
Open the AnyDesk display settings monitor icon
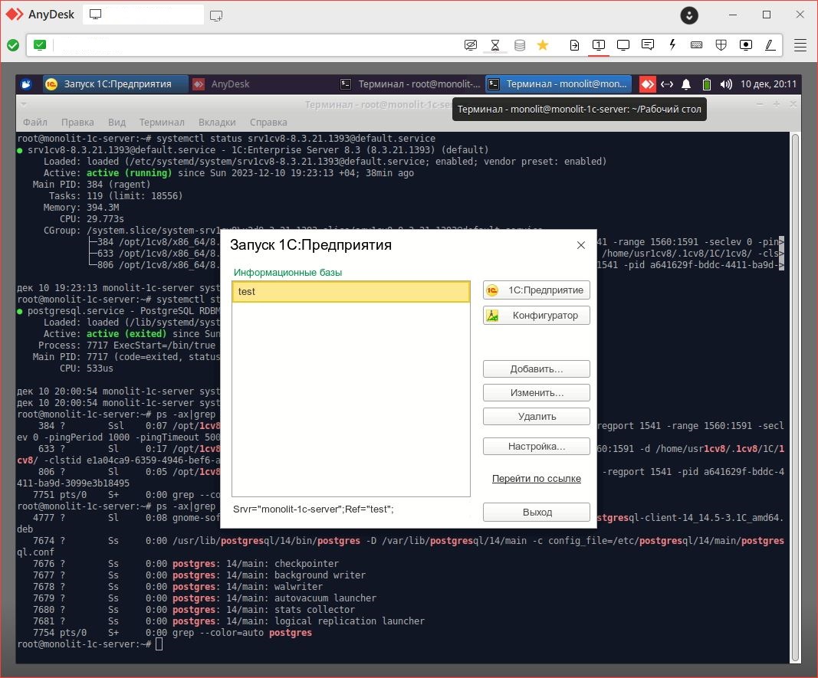point(623,45)
